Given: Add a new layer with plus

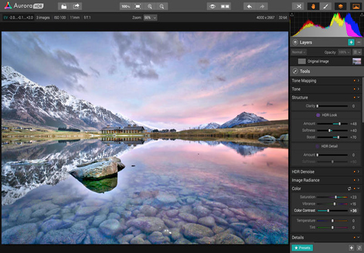Looking at the screenshot, I should click(x=351, y=42).
